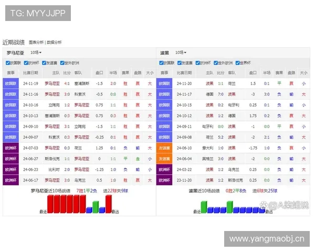This screenshot has height=252, width=315.
Task: Open the 斯洛伐克 team on the 24-06-27 row
Action: (52, 159)
